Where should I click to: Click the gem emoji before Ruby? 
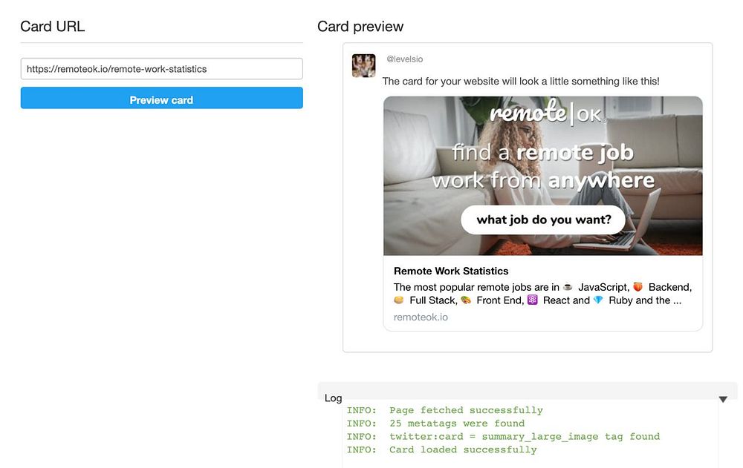(598, 300)
